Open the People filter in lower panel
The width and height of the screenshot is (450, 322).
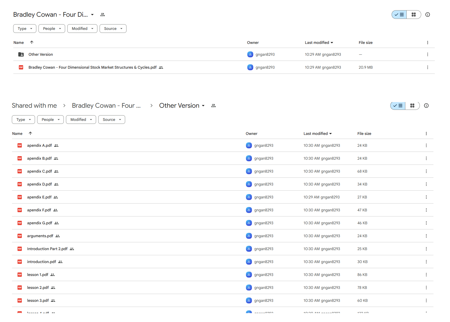pos(50,120)
